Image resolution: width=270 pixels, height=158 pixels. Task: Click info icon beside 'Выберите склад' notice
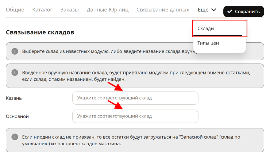click(15, 51)
